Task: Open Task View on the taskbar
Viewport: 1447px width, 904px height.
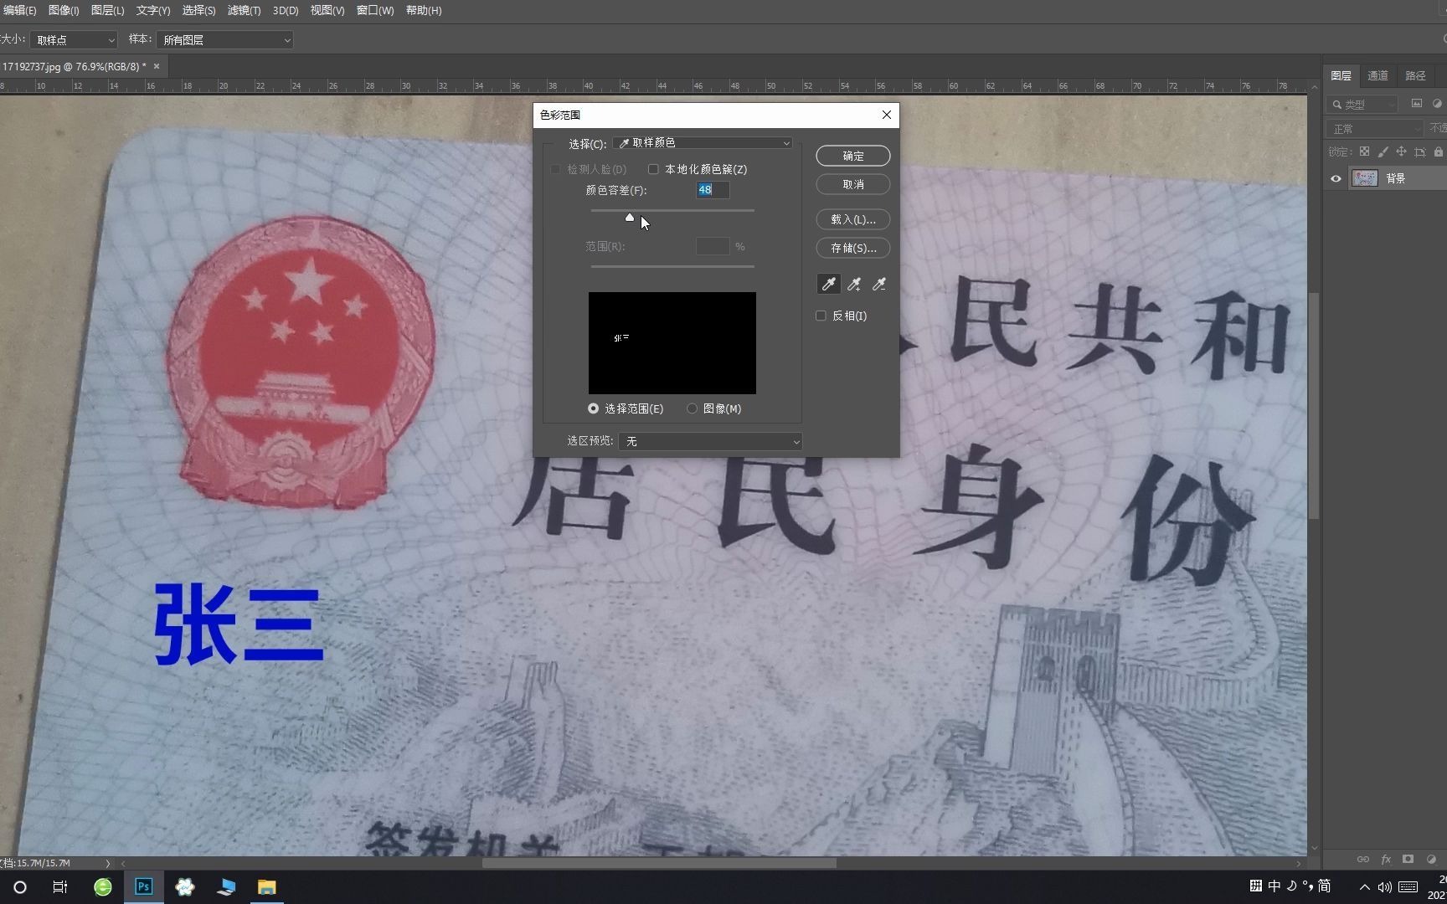Action: pos(60,886)
